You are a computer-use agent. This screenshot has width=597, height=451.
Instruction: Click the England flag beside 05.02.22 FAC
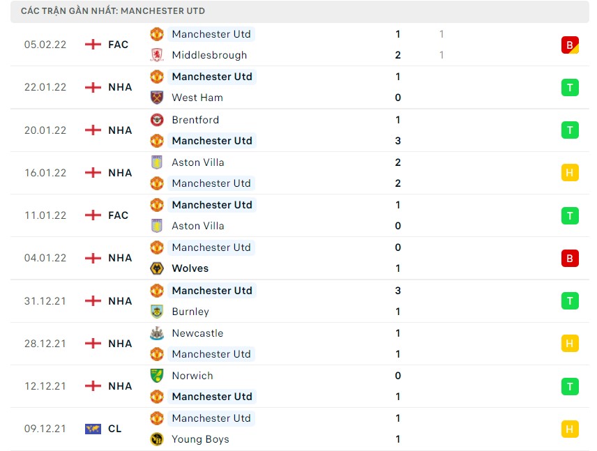coord(93,45)
